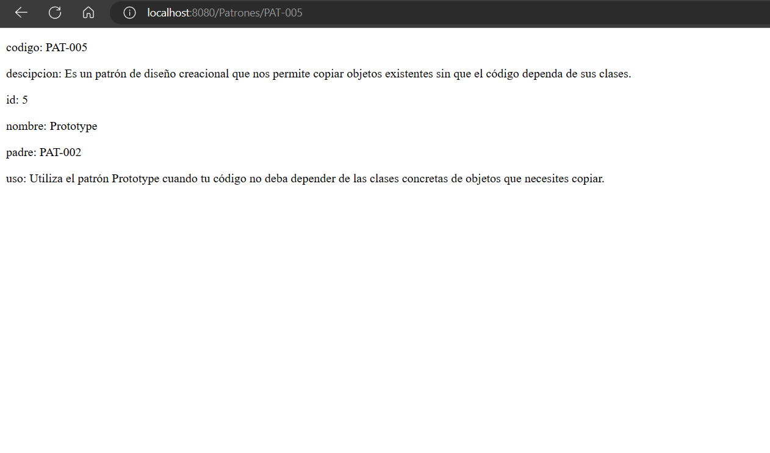Click the word Prototype in nombre line
Screen dimensions: 770x453
click(73, 126)
